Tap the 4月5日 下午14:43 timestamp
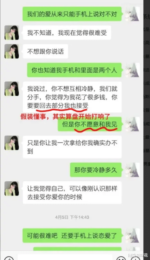 click(x=72, y=217)
